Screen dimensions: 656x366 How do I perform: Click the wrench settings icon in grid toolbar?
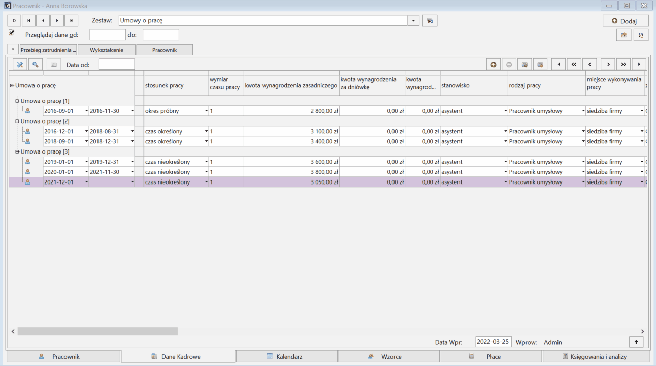[19, 65]
